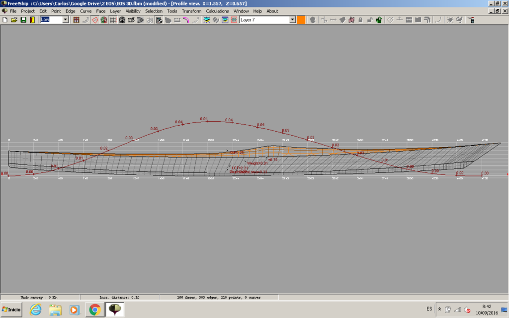Click the magenta curve icon in toolbar

coord(185,20)
